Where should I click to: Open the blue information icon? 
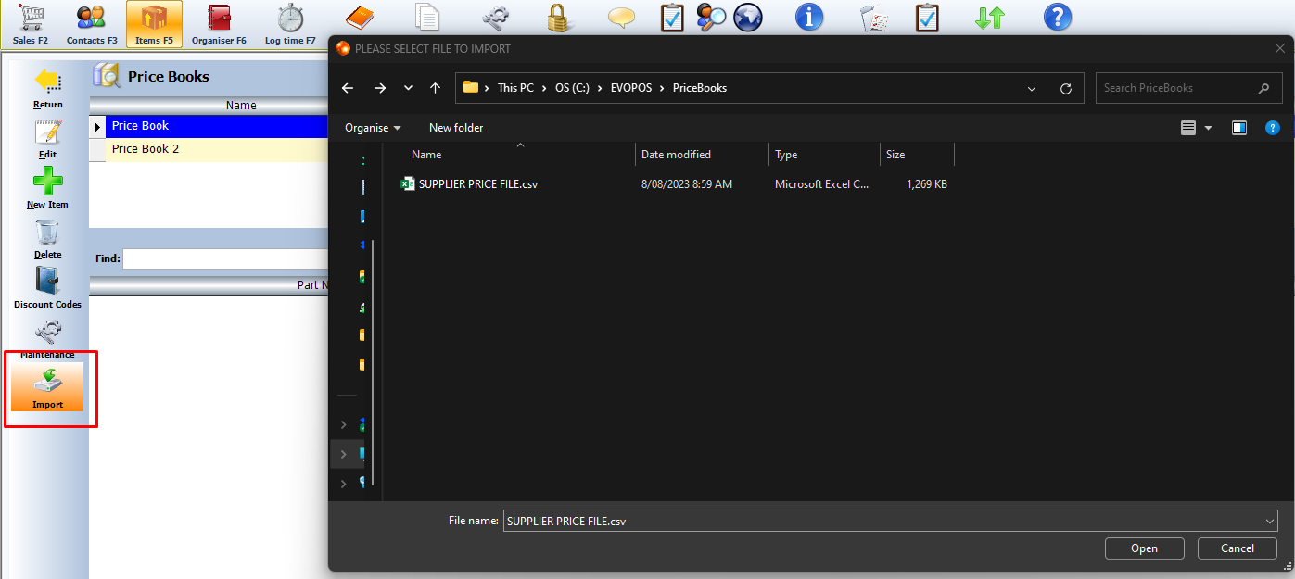coord(809,17)
